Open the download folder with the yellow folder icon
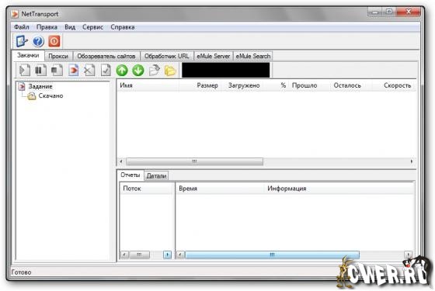The image size is (435, 291). click(170, 71)
